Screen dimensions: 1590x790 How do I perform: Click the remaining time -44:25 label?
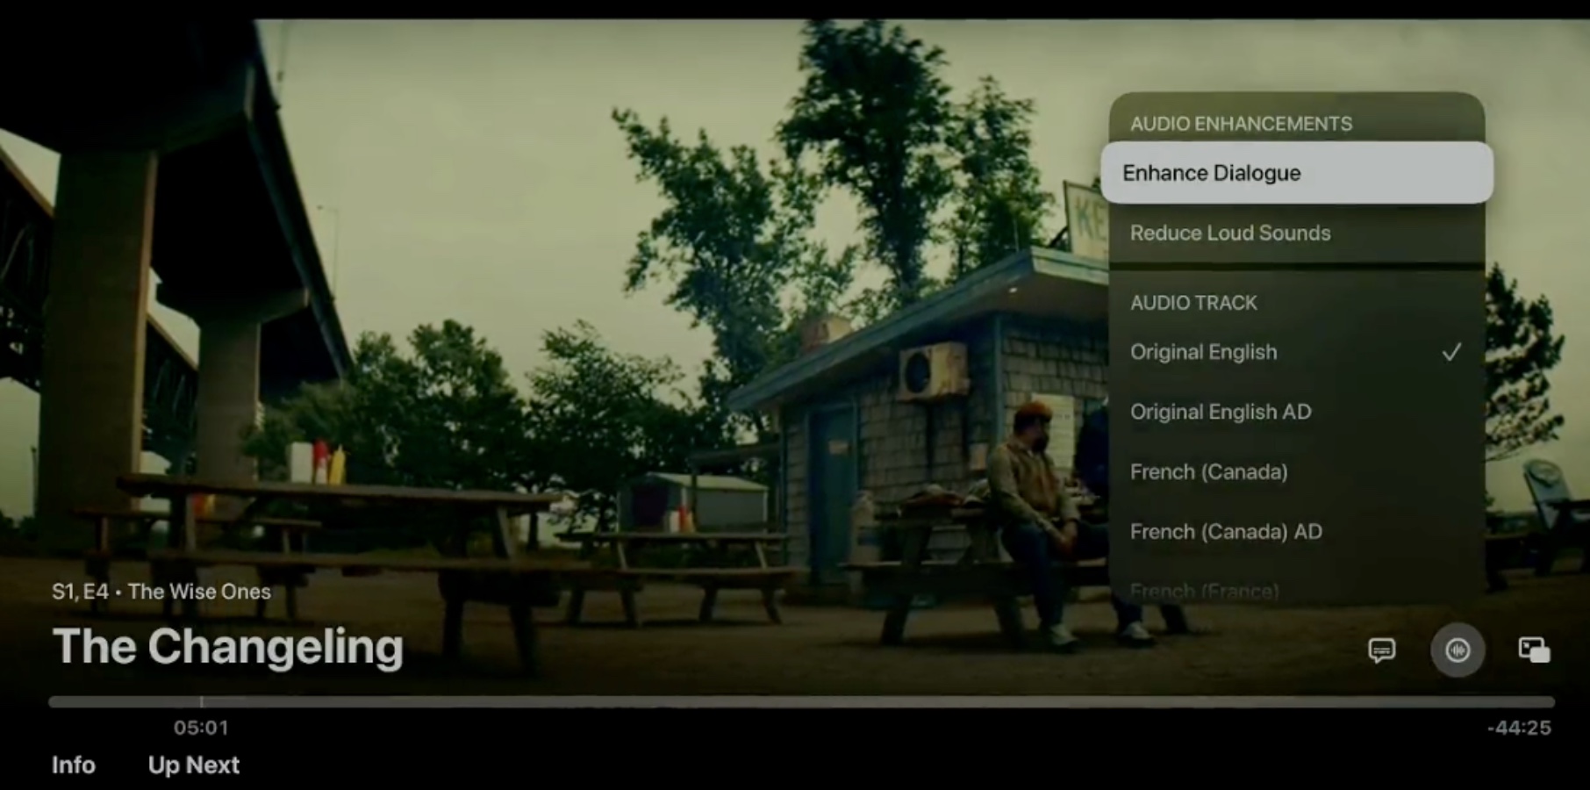(x=1519, y=728)
